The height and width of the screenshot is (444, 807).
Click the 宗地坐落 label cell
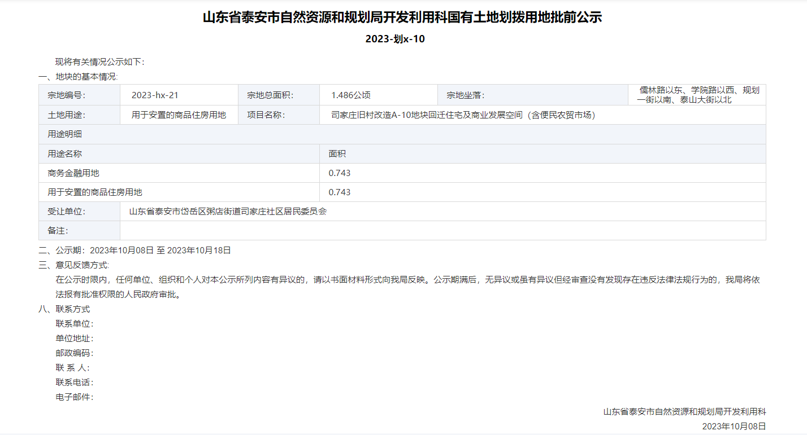[533, 95]
